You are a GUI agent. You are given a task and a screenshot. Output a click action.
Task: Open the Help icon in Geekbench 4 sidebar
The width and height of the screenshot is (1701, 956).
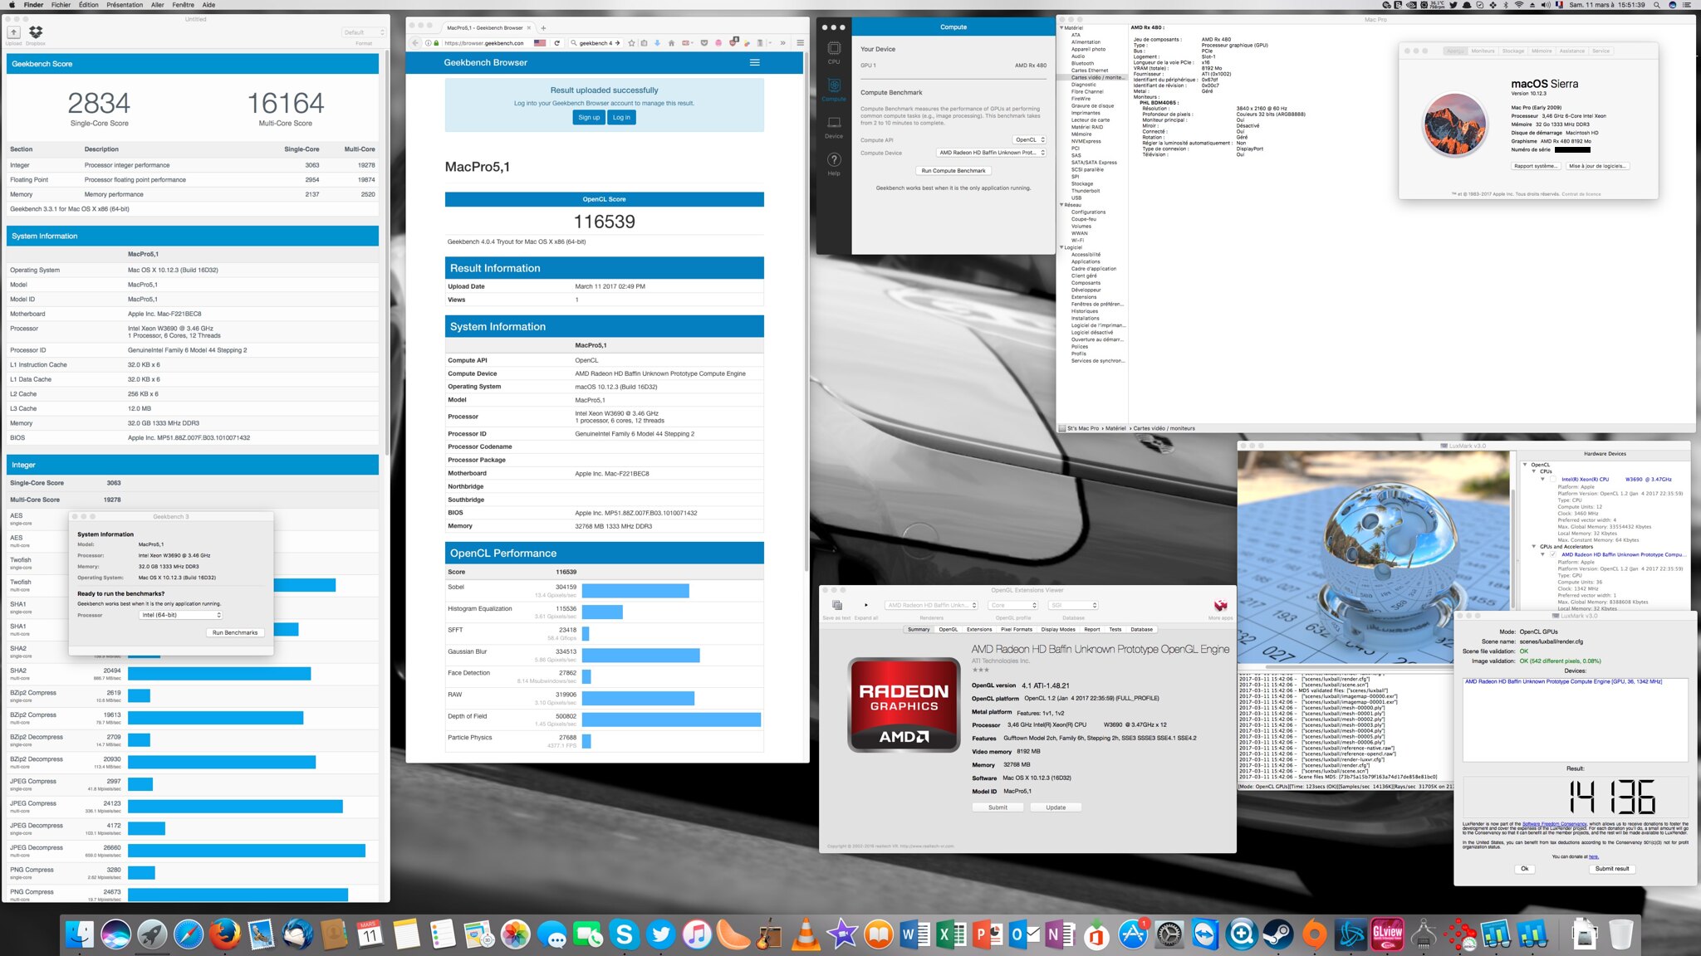click(834, 163)
